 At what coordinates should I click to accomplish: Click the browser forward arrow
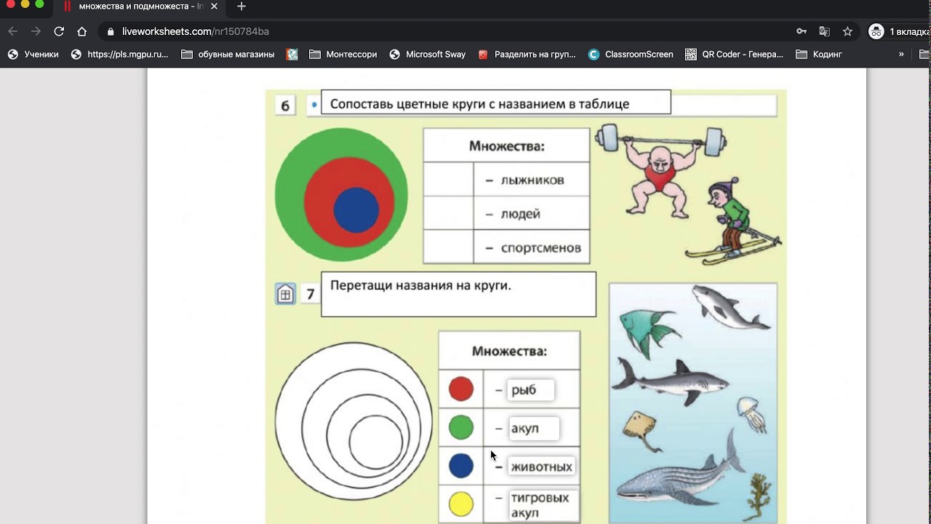(x=36, y=31)
